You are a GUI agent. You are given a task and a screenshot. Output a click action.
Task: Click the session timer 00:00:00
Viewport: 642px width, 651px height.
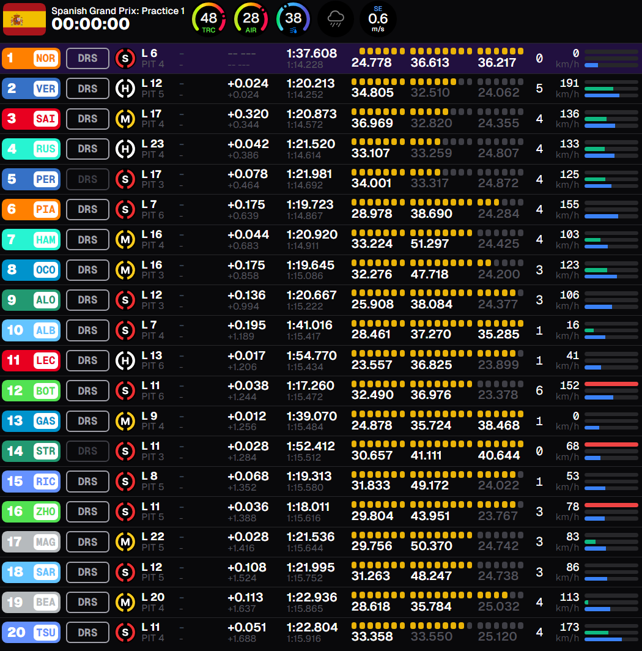coord(90,24)
